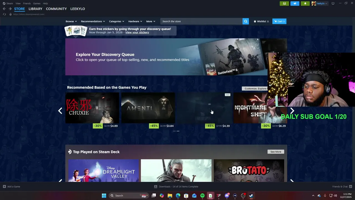
Task: Open the AMENTI game thumbnail
Action: click(x=148, y=108)
